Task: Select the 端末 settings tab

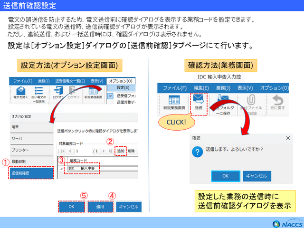Action: (32, 127)
